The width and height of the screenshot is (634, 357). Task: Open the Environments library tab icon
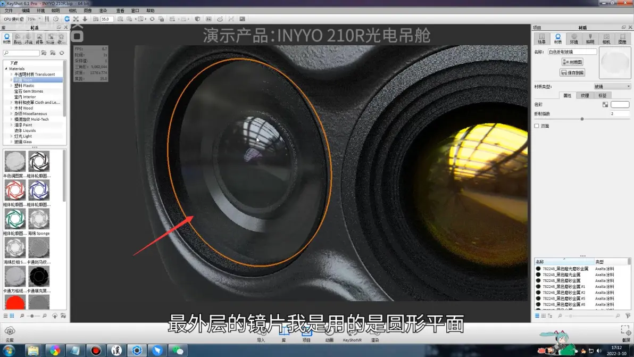click(x=28, y=38)
